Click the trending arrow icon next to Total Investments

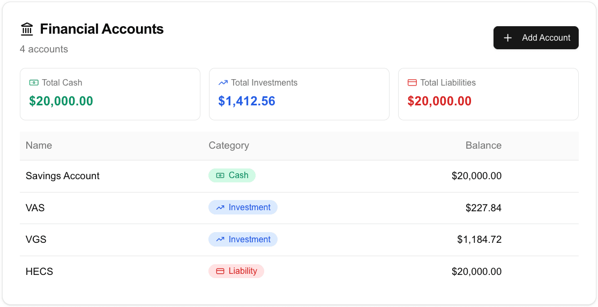223,83
